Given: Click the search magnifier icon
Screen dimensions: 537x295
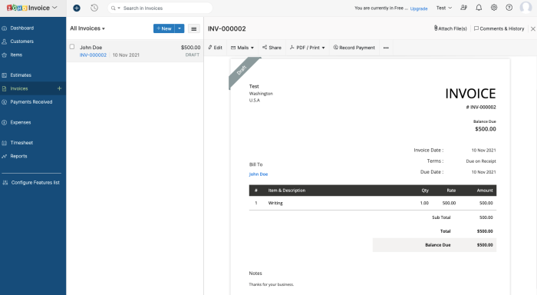Looking at the screenshot, I should (113, 8).
